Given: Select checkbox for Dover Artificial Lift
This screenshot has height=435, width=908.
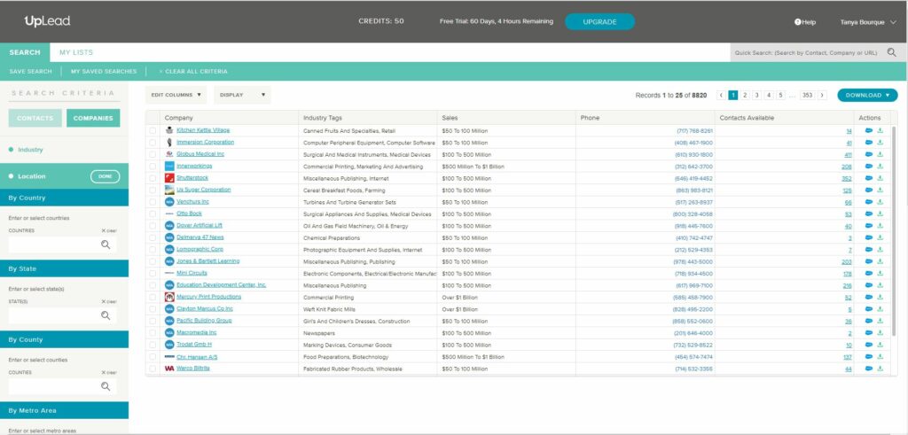Looking at the screenshot, I should pyautogui.click(x=153, y=226).
